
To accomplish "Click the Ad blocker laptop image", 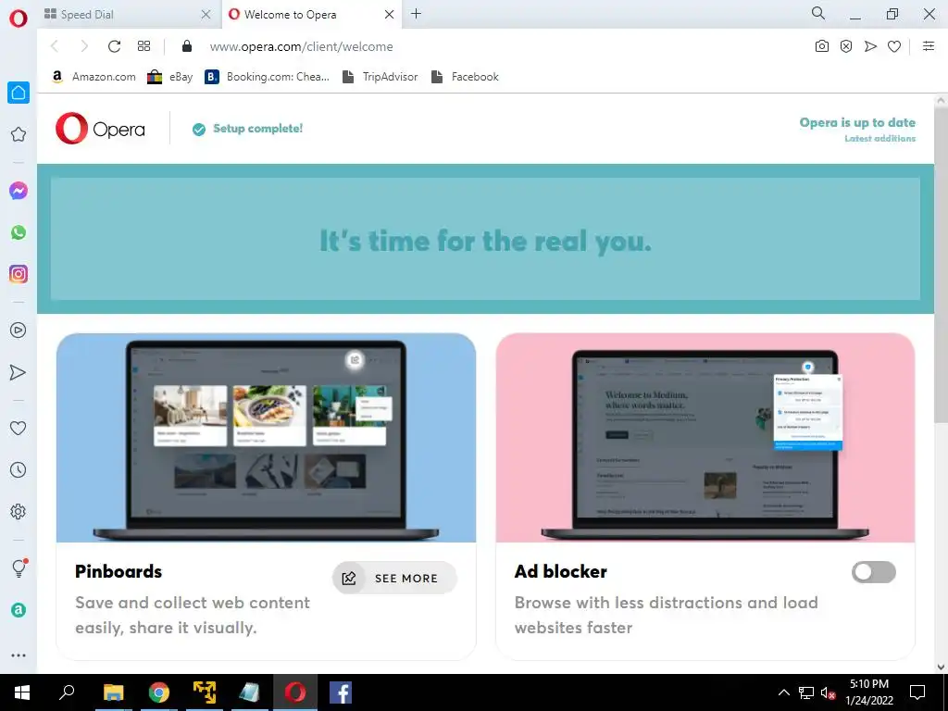I will point(705,438).
